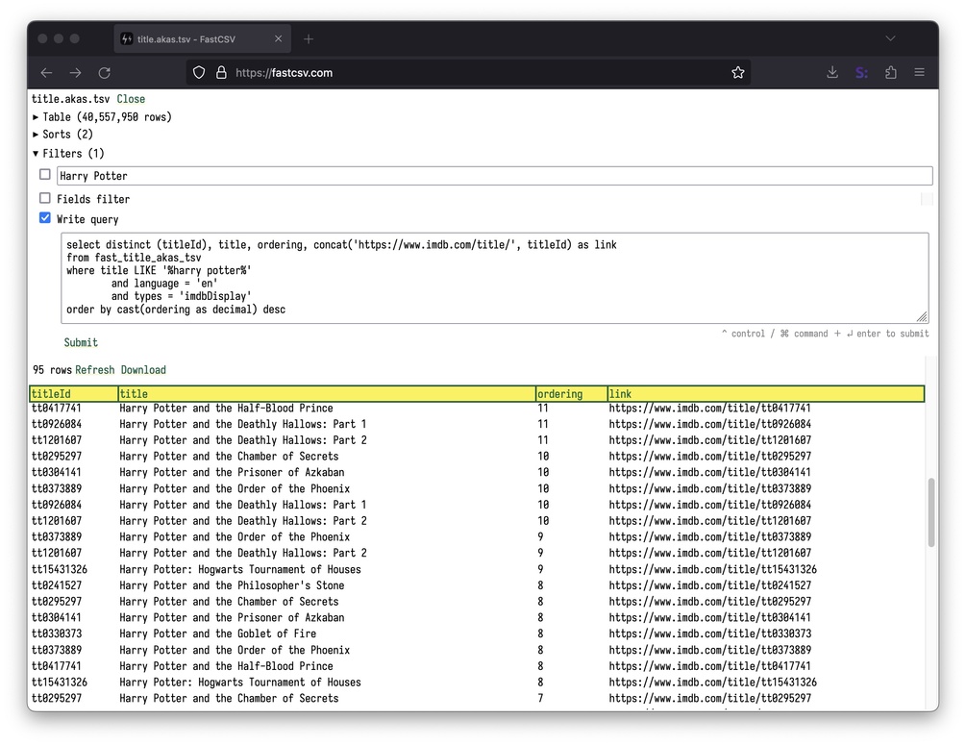Select the '95 rows' result count text

point(52,370)
